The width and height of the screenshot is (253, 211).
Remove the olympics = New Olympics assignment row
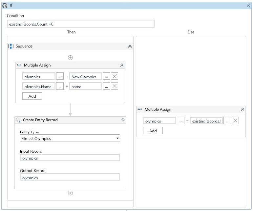(115, 76)
